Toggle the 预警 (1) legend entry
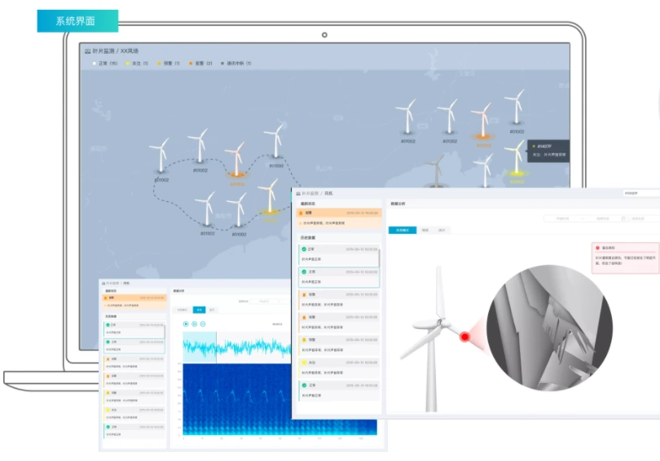Screen dimensions: 660x461 click(169, 64)
